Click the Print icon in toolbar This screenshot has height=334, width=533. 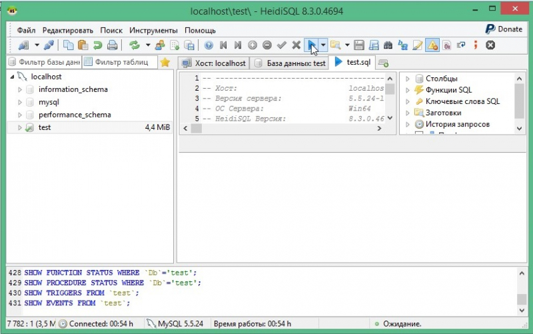click(x=113, y=45)
